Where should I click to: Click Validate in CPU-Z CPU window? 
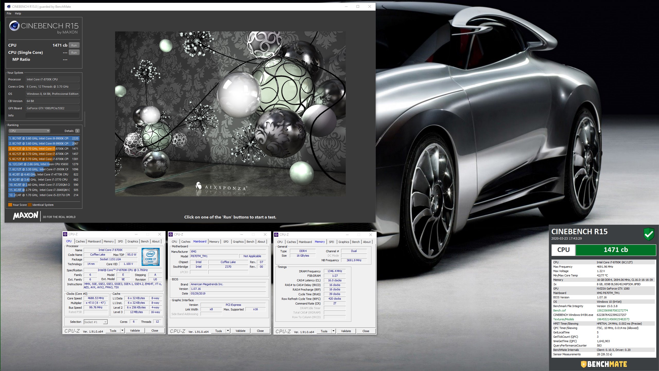(x=135, y=331)
